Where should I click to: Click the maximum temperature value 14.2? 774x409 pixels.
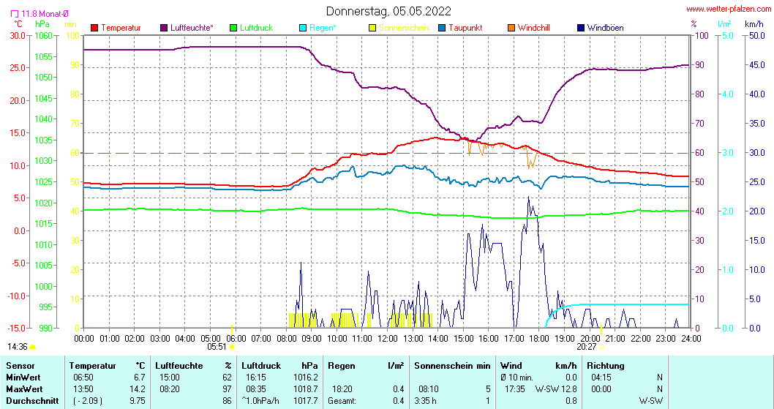[x=138, y=389]
